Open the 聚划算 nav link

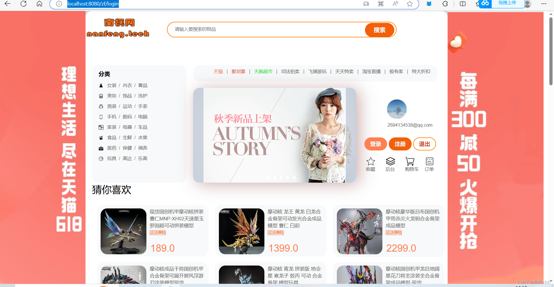point(238,72)
